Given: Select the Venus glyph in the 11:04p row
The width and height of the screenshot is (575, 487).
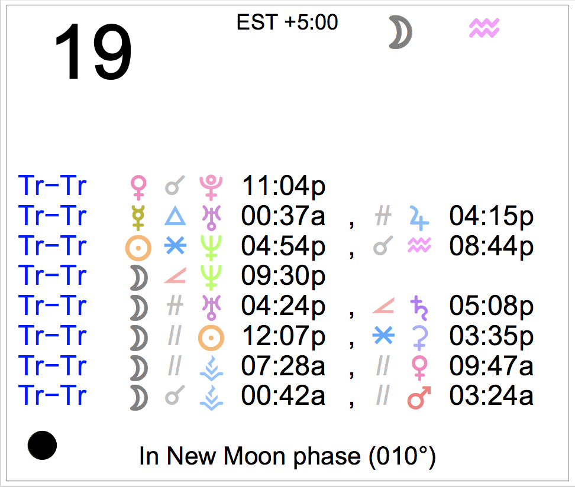Looking at the screenshot, I should pyautogui.click(x=138, y=187).
